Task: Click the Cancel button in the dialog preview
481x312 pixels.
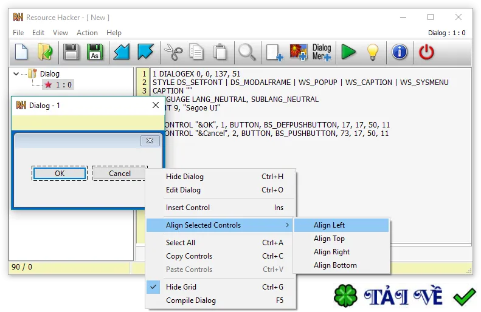Action: click(119, 173)
